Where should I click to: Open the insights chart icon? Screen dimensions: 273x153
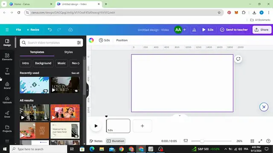(x=194, y=30)
